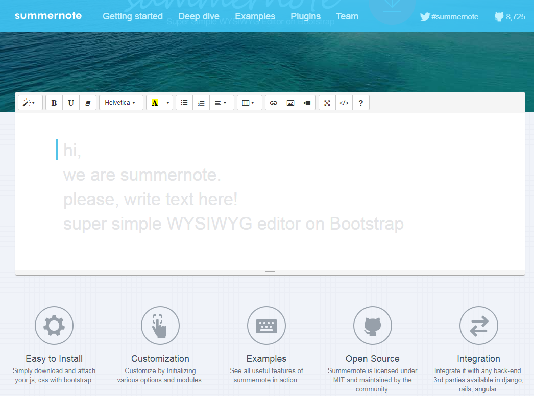Open the help question mark icon

coord(361,103)
